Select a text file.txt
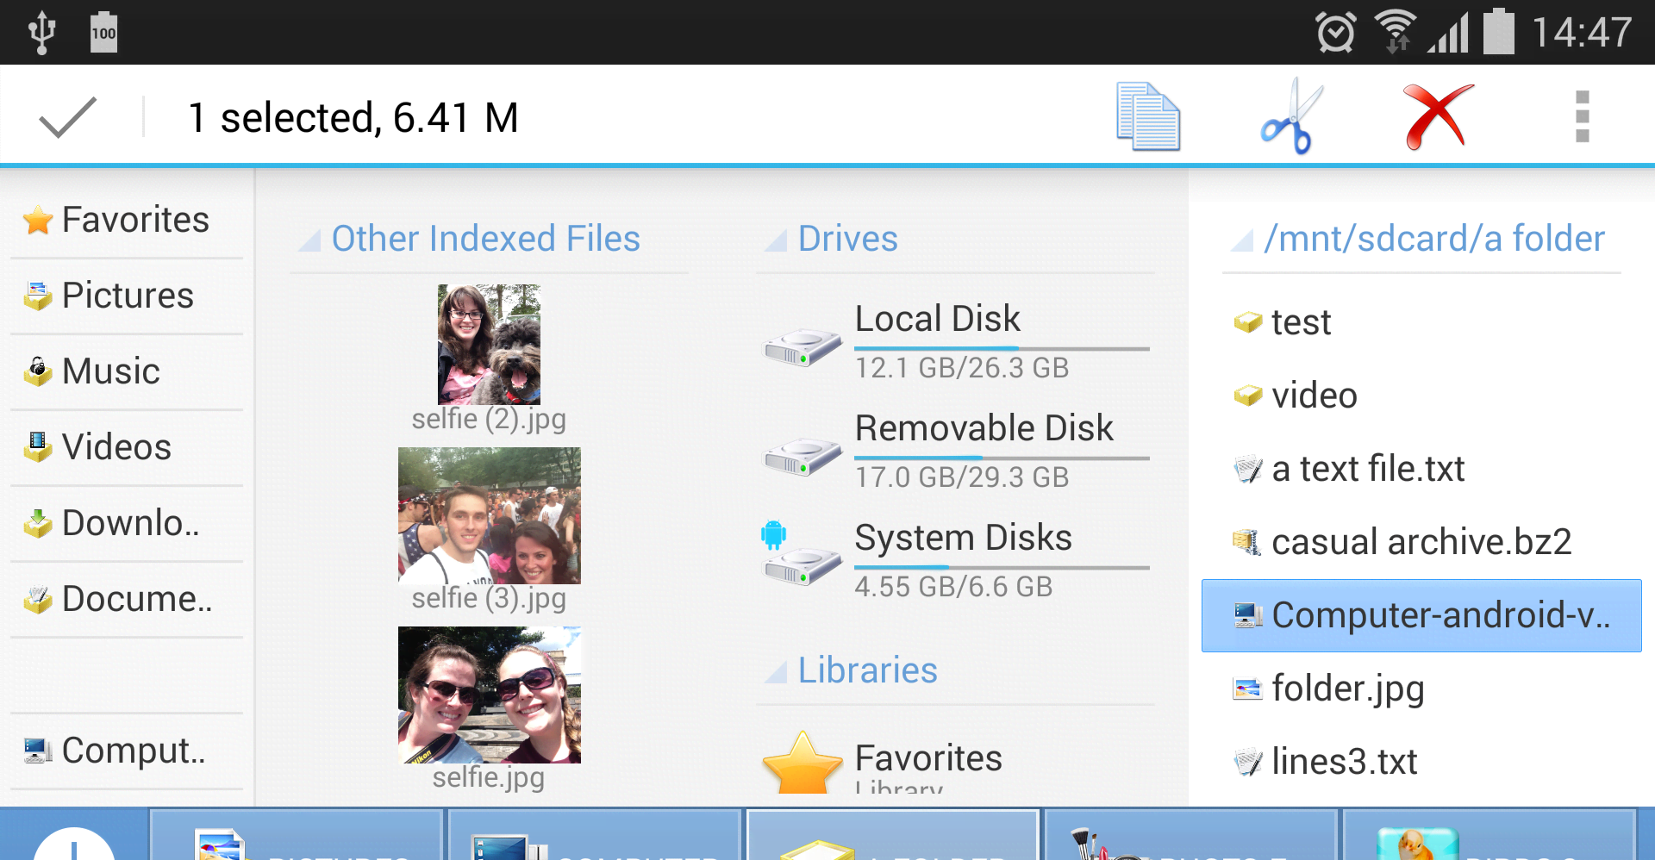The width and height of the screenshot is (1655, 860). 1421,469
